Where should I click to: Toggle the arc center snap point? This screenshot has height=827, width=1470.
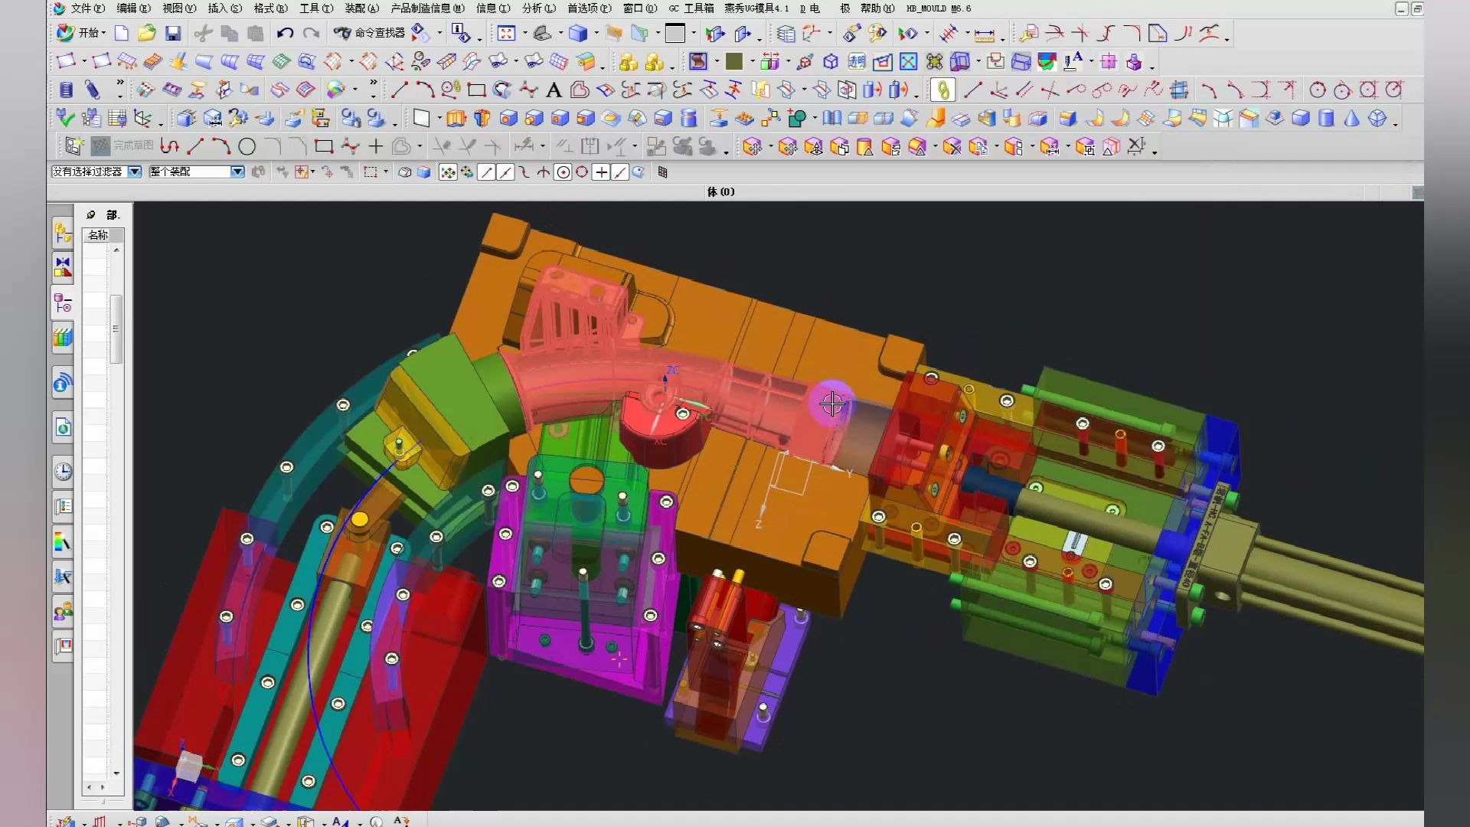(563, 172)
